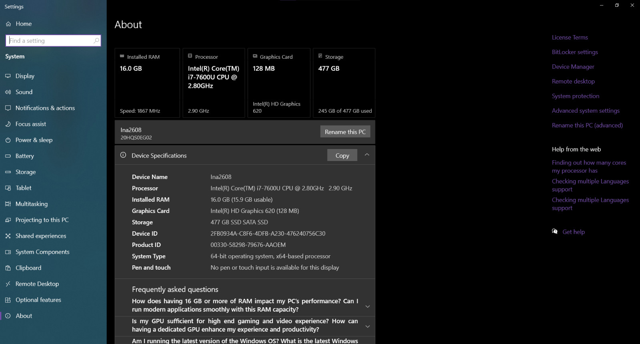Click Get help link
The height and width of the screenshot is (344, 640).
click(574, 232)
